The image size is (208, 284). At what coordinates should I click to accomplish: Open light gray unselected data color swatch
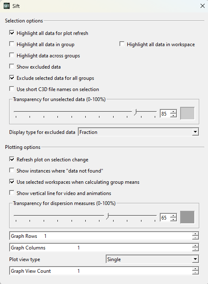(x=187, y=114)
